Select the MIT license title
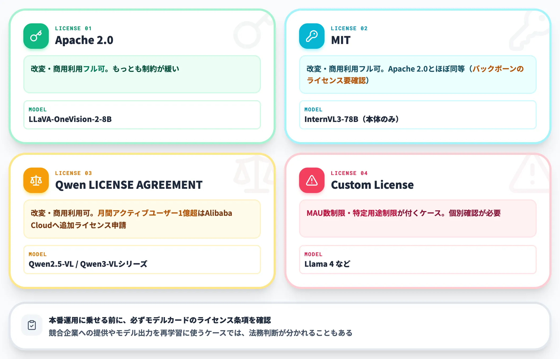This screenshot has height=359, width=560. (341, 40)
